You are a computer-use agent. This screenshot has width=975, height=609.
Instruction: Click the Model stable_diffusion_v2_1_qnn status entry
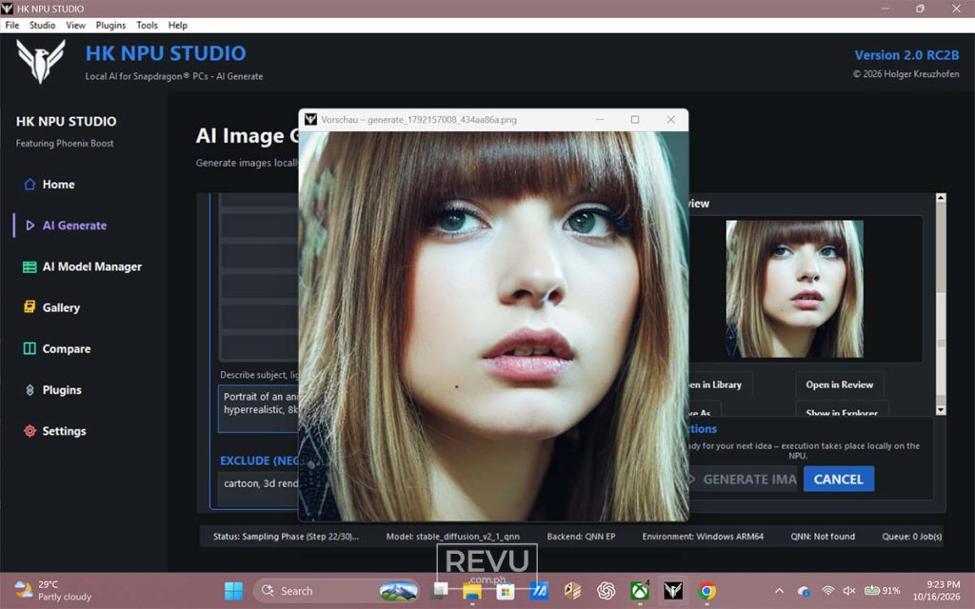[452, 537]
